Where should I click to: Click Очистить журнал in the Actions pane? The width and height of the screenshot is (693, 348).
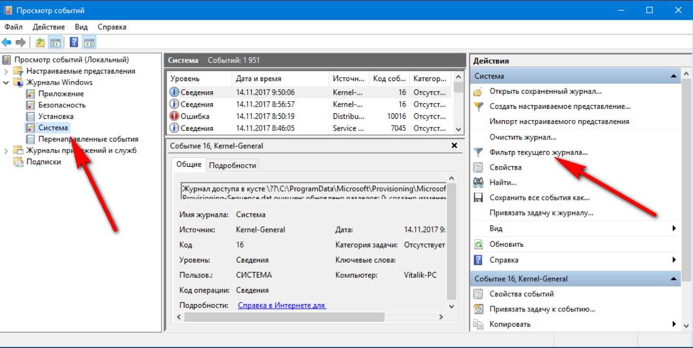click(523, 137)
